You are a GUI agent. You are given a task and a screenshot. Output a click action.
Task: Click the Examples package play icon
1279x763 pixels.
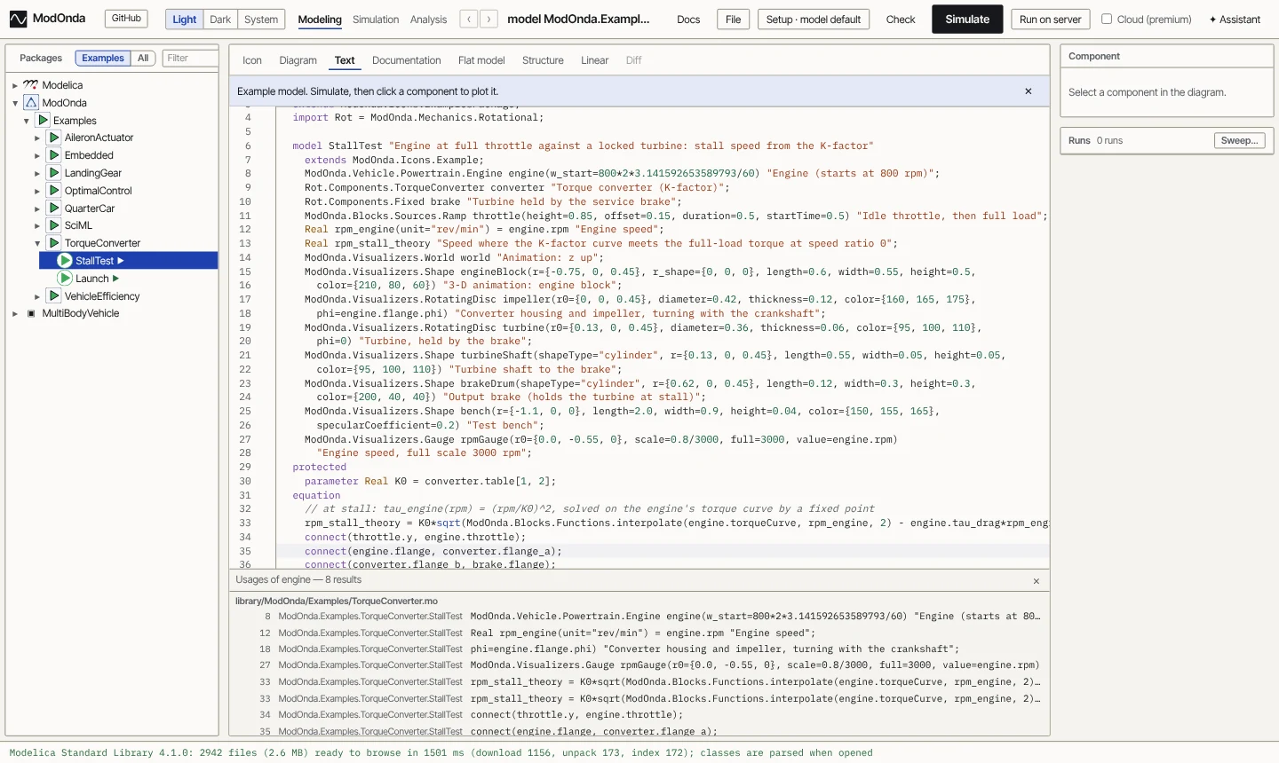click(x=43, y=120)
